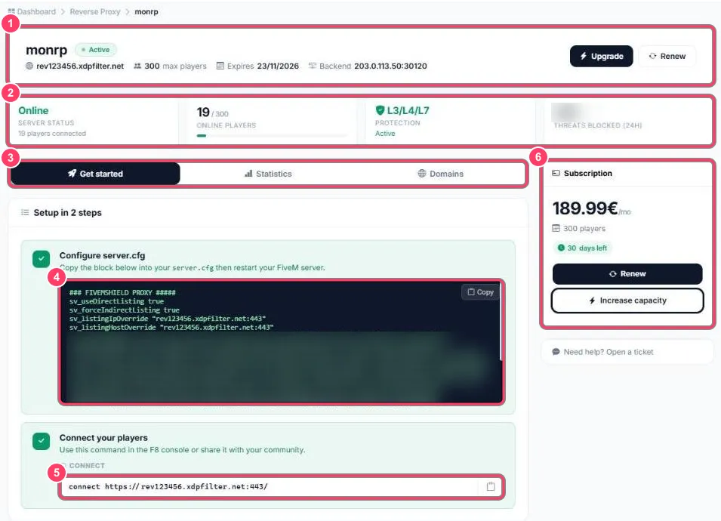Click the Renew button in Subscription panel
Screen dimensions: 721x521
click(627, 273)
